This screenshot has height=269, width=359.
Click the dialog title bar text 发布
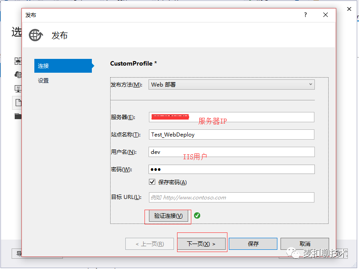31,15
